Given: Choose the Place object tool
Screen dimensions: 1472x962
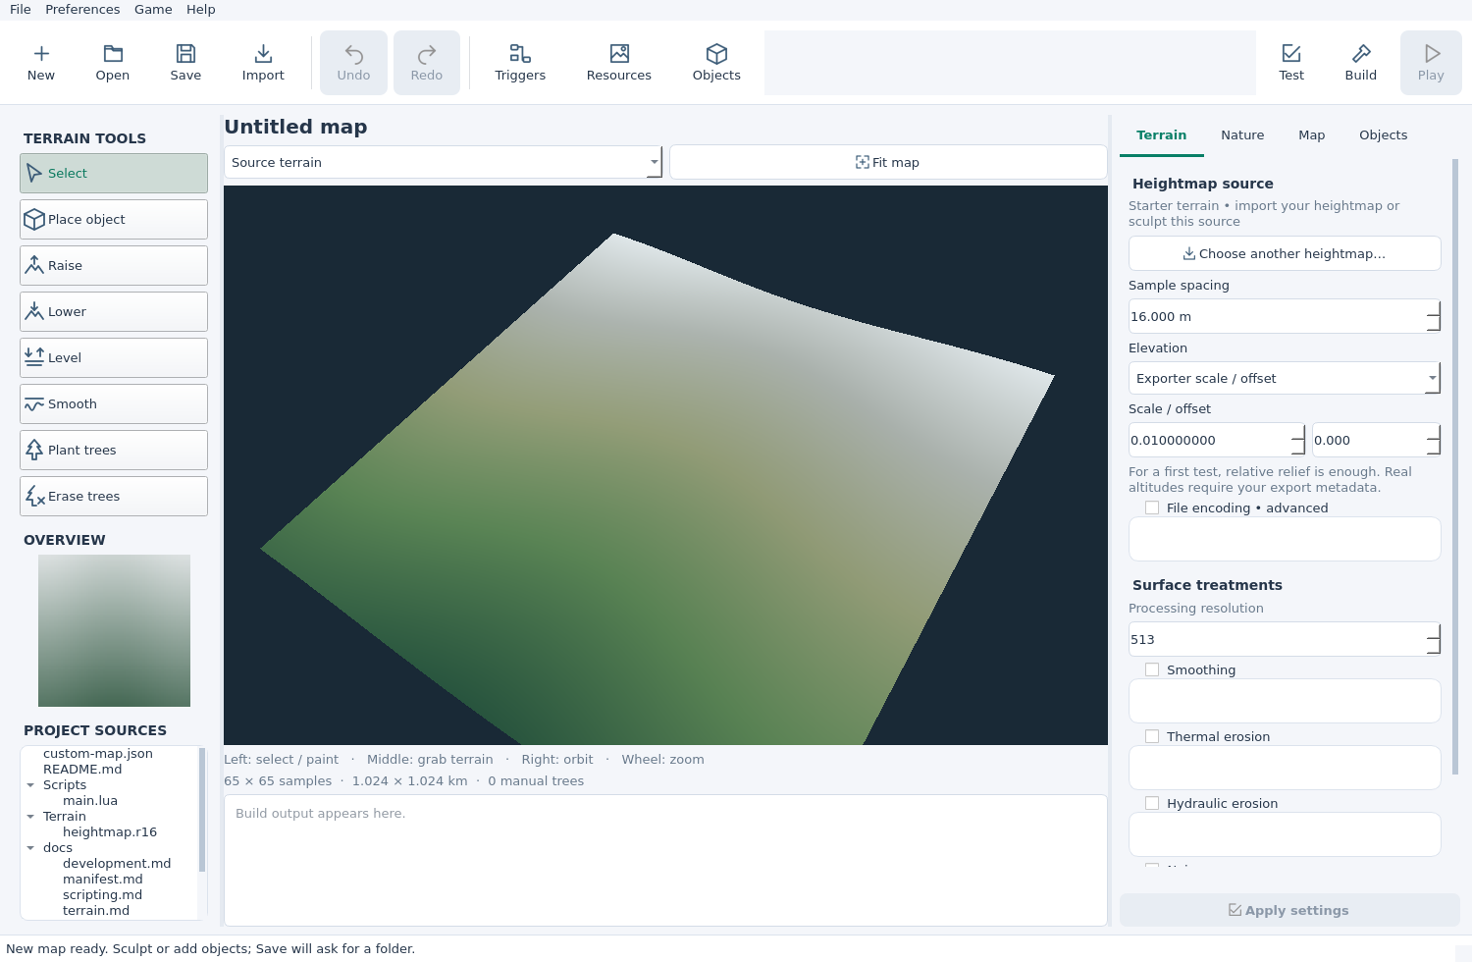Looking at the screenshot, I should (114, 220).
